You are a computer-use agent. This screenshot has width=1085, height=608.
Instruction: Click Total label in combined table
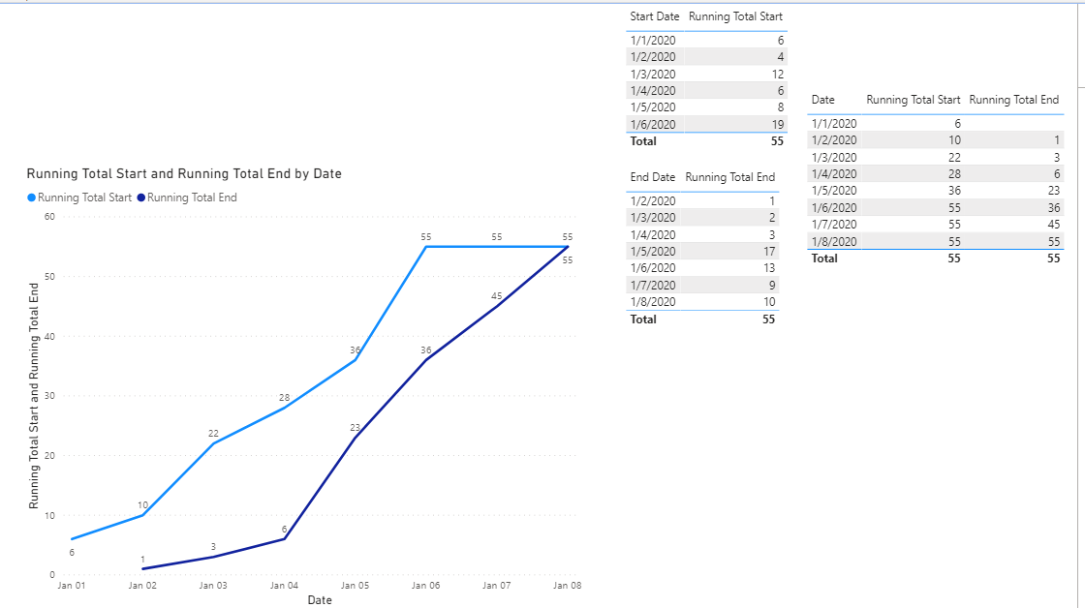(824, 258)
